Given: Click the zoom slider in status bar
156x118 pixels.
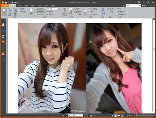Looking at the screenshot, I should click(x=146, y=115).
